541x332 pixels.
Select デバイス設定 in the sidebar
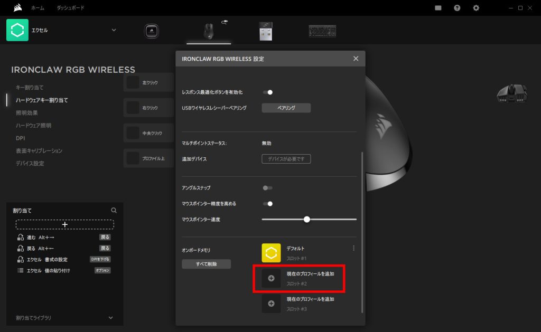coord(30,164)
